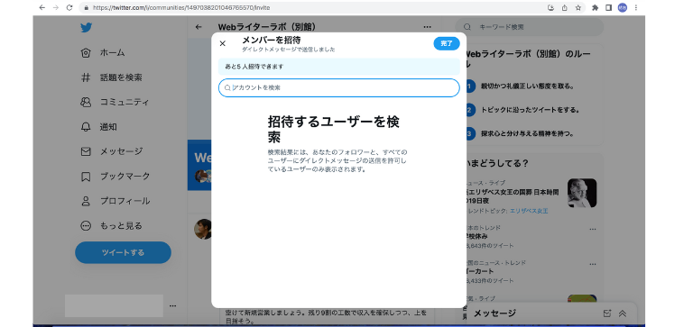Click the 完了 button
693x327 pixels.
[447, 43]
